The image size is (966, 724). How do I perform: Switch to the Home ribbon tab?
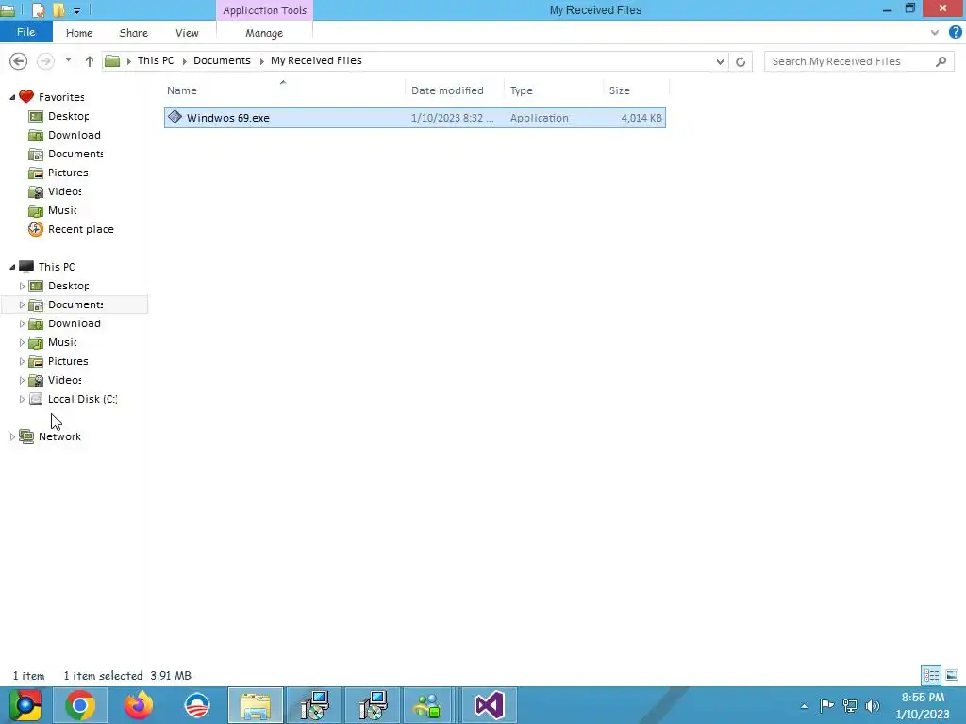[x=79, y=33]
